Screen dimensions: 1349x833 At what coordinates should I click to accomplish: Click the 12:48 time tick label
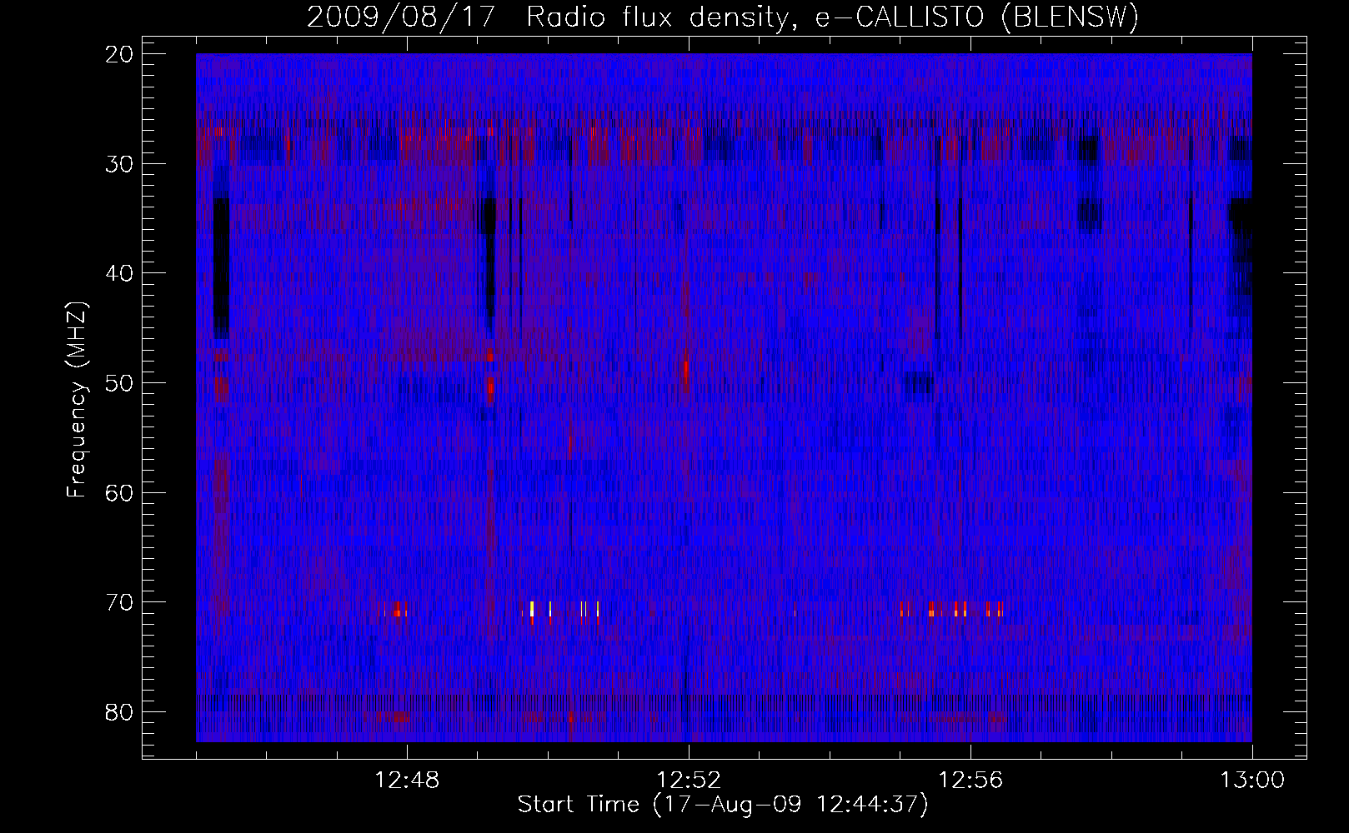pos(407,781)
